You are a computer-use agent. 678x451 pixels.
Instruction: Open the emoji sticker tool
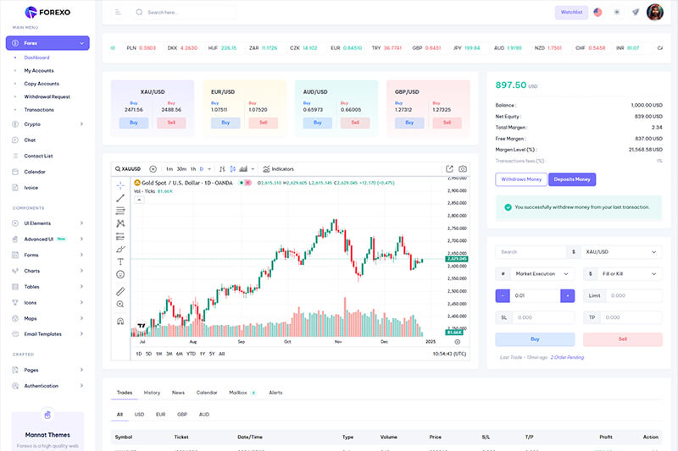[120, 274]
